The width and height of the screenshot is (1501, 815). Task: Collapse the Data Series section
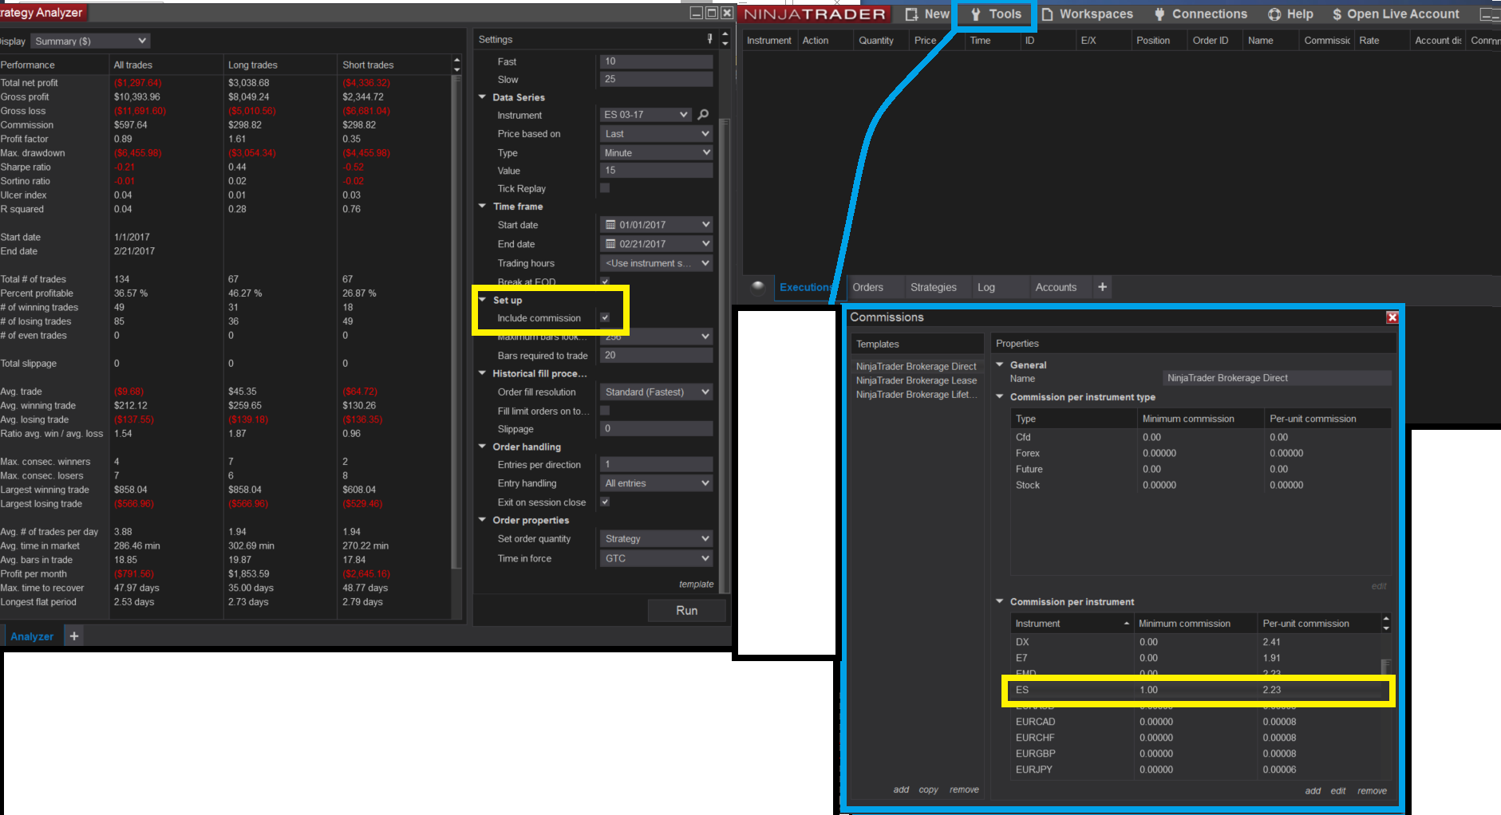tap(482, 97)
